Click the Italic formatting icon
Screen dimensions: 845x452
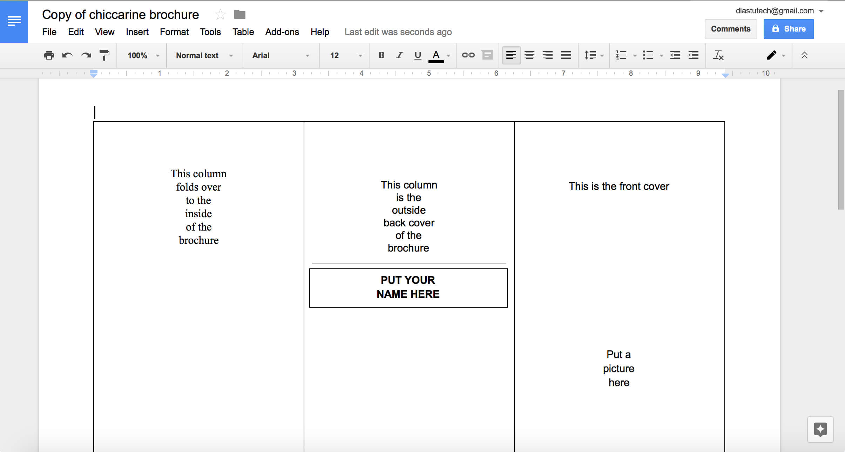pos(398,55)
